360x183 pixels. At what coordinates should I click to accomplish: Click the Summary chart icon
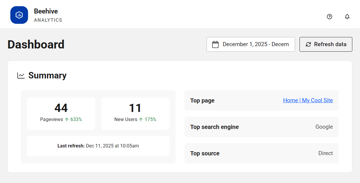click(x=21, y=75)
